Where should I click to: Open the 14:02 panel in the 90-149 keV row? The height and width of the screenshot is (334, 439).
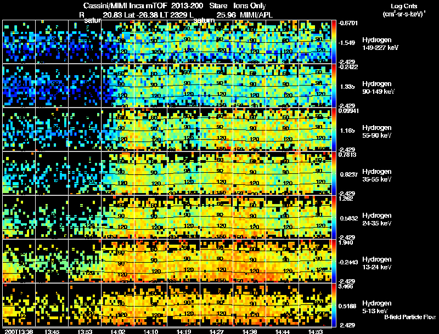tap(118, 86)
